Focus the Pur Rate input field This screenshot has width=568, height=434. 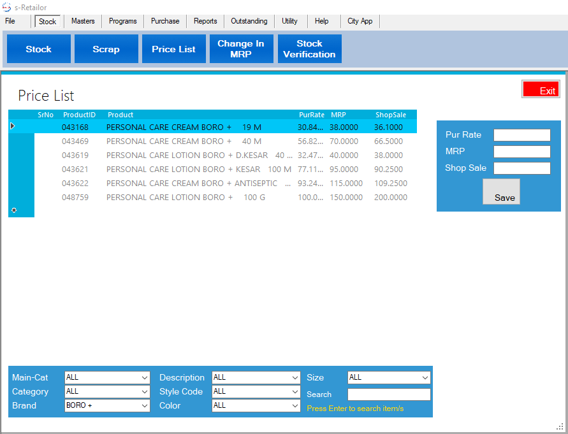coord(521,135)
